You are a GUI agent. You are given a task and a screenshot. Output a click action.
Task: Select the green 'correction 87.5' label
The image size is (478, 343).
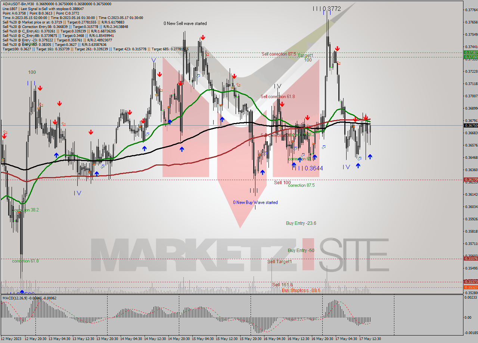301,185
